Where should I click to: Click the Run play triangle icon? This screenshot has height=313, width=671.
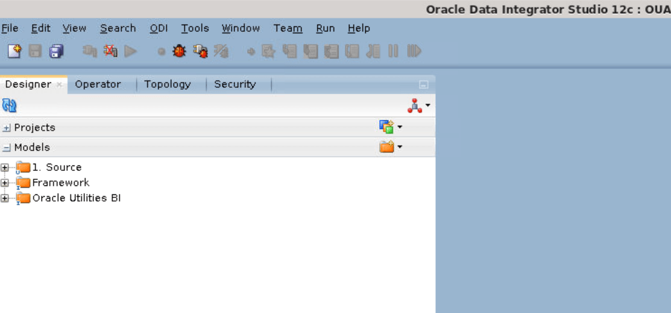[x=130, y=52]
